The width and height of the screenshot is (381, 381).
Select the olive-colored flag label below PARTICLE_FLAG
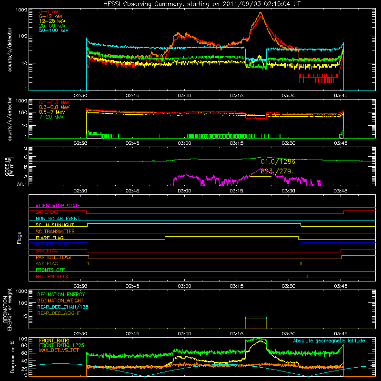47,263
